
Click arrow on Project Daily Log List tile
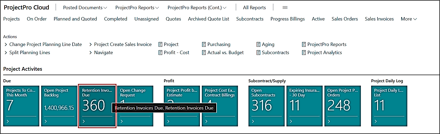click(x=376, y=121)
